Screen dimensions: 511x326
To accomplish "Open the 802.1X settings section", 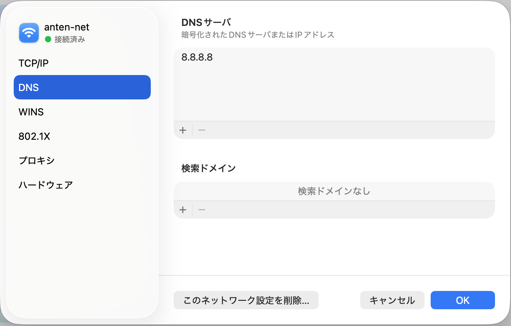I will (x=34, y=136).
